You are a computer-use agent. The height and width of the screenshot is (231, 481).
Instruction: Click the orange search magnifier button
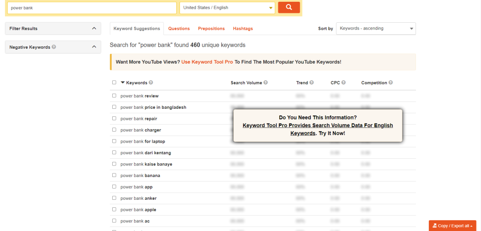point(289,8)
